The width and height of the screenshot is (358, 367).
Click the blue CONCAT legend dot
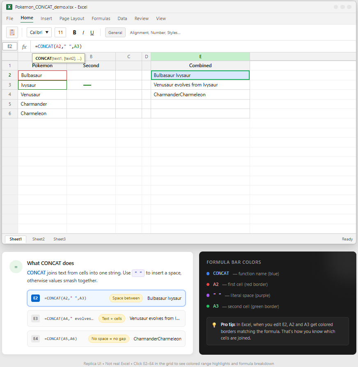(x=208, y=273)
